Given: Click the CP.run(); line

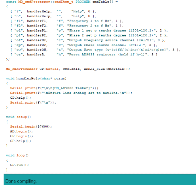Looking at the screenshot, I should [19, 165].
